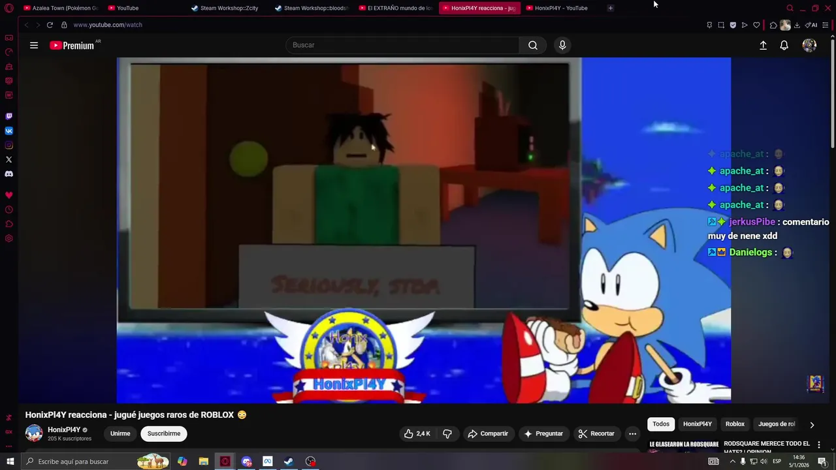Viewport: 836px width, 470px height.
Task: Click the Unirme join button
Action: pyautogui.click(x=120, y=433)
